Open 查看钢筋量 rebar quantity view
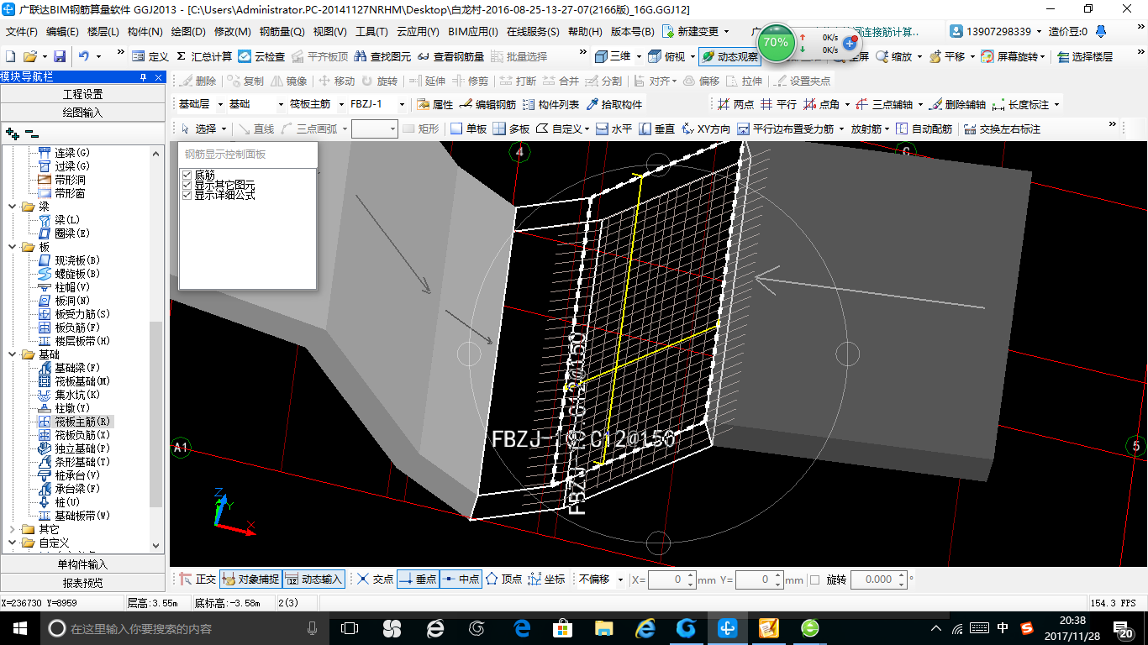1148x645 pixels. pyautogui.click(x=450, y=56)
